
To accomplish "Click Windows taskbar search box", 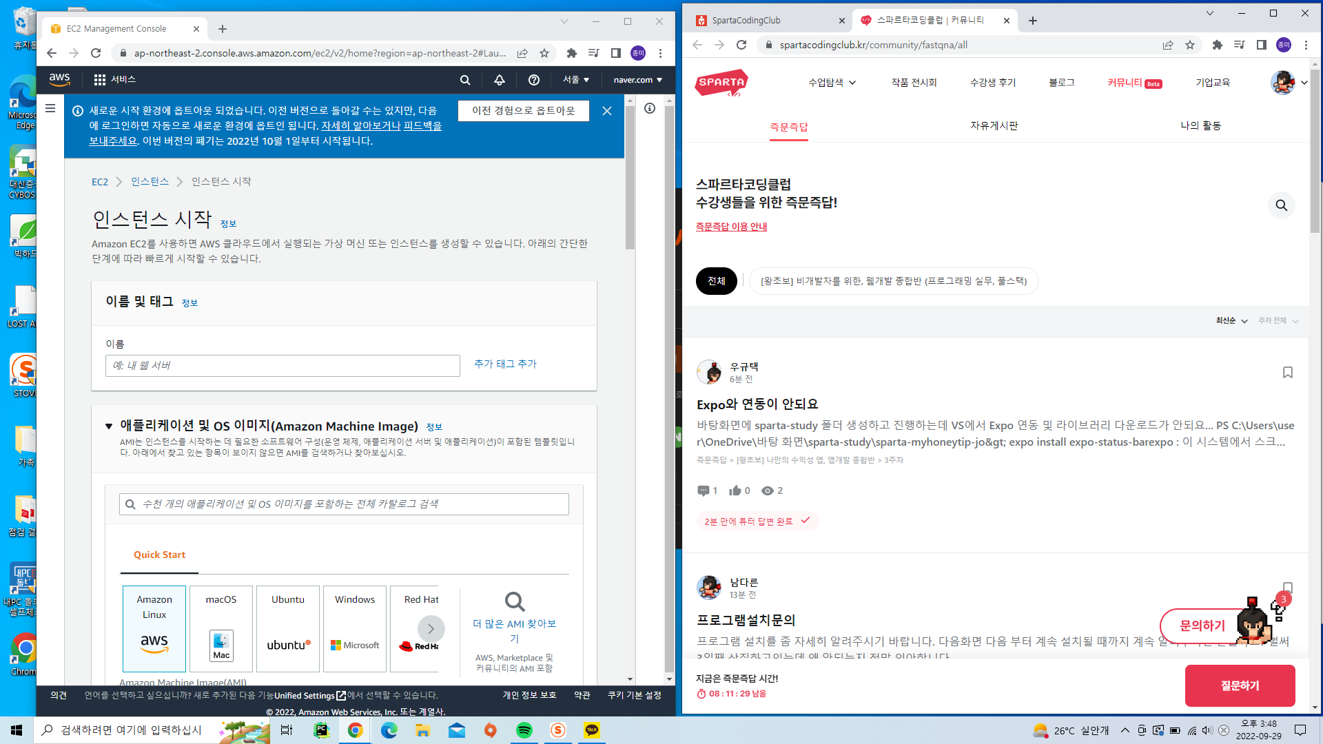I will (152, 730).
